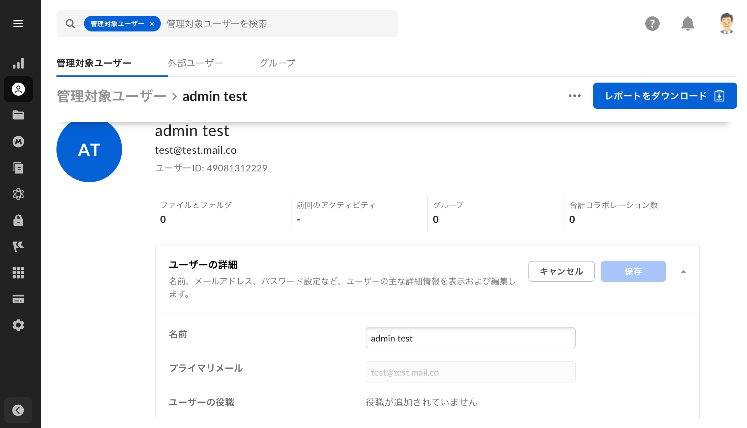Open the three-dot more options menu
The image size is (747, 428).
click(x=574, y=96)
